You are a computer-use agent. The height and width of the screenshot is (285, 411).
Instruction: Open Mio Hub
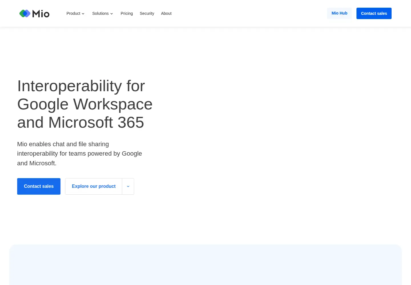click(339, 13)
